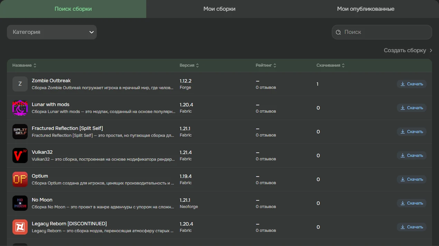Viewport: 439px width, 246px height.
Task: Open the Lunar with mods icon
Action: coord(20,108)
